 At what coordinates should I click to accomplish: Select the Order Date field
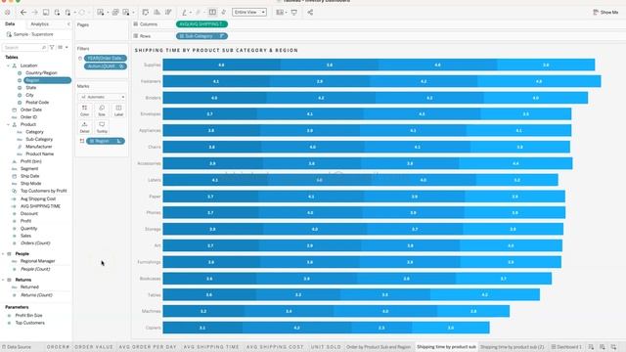(31, 110)
